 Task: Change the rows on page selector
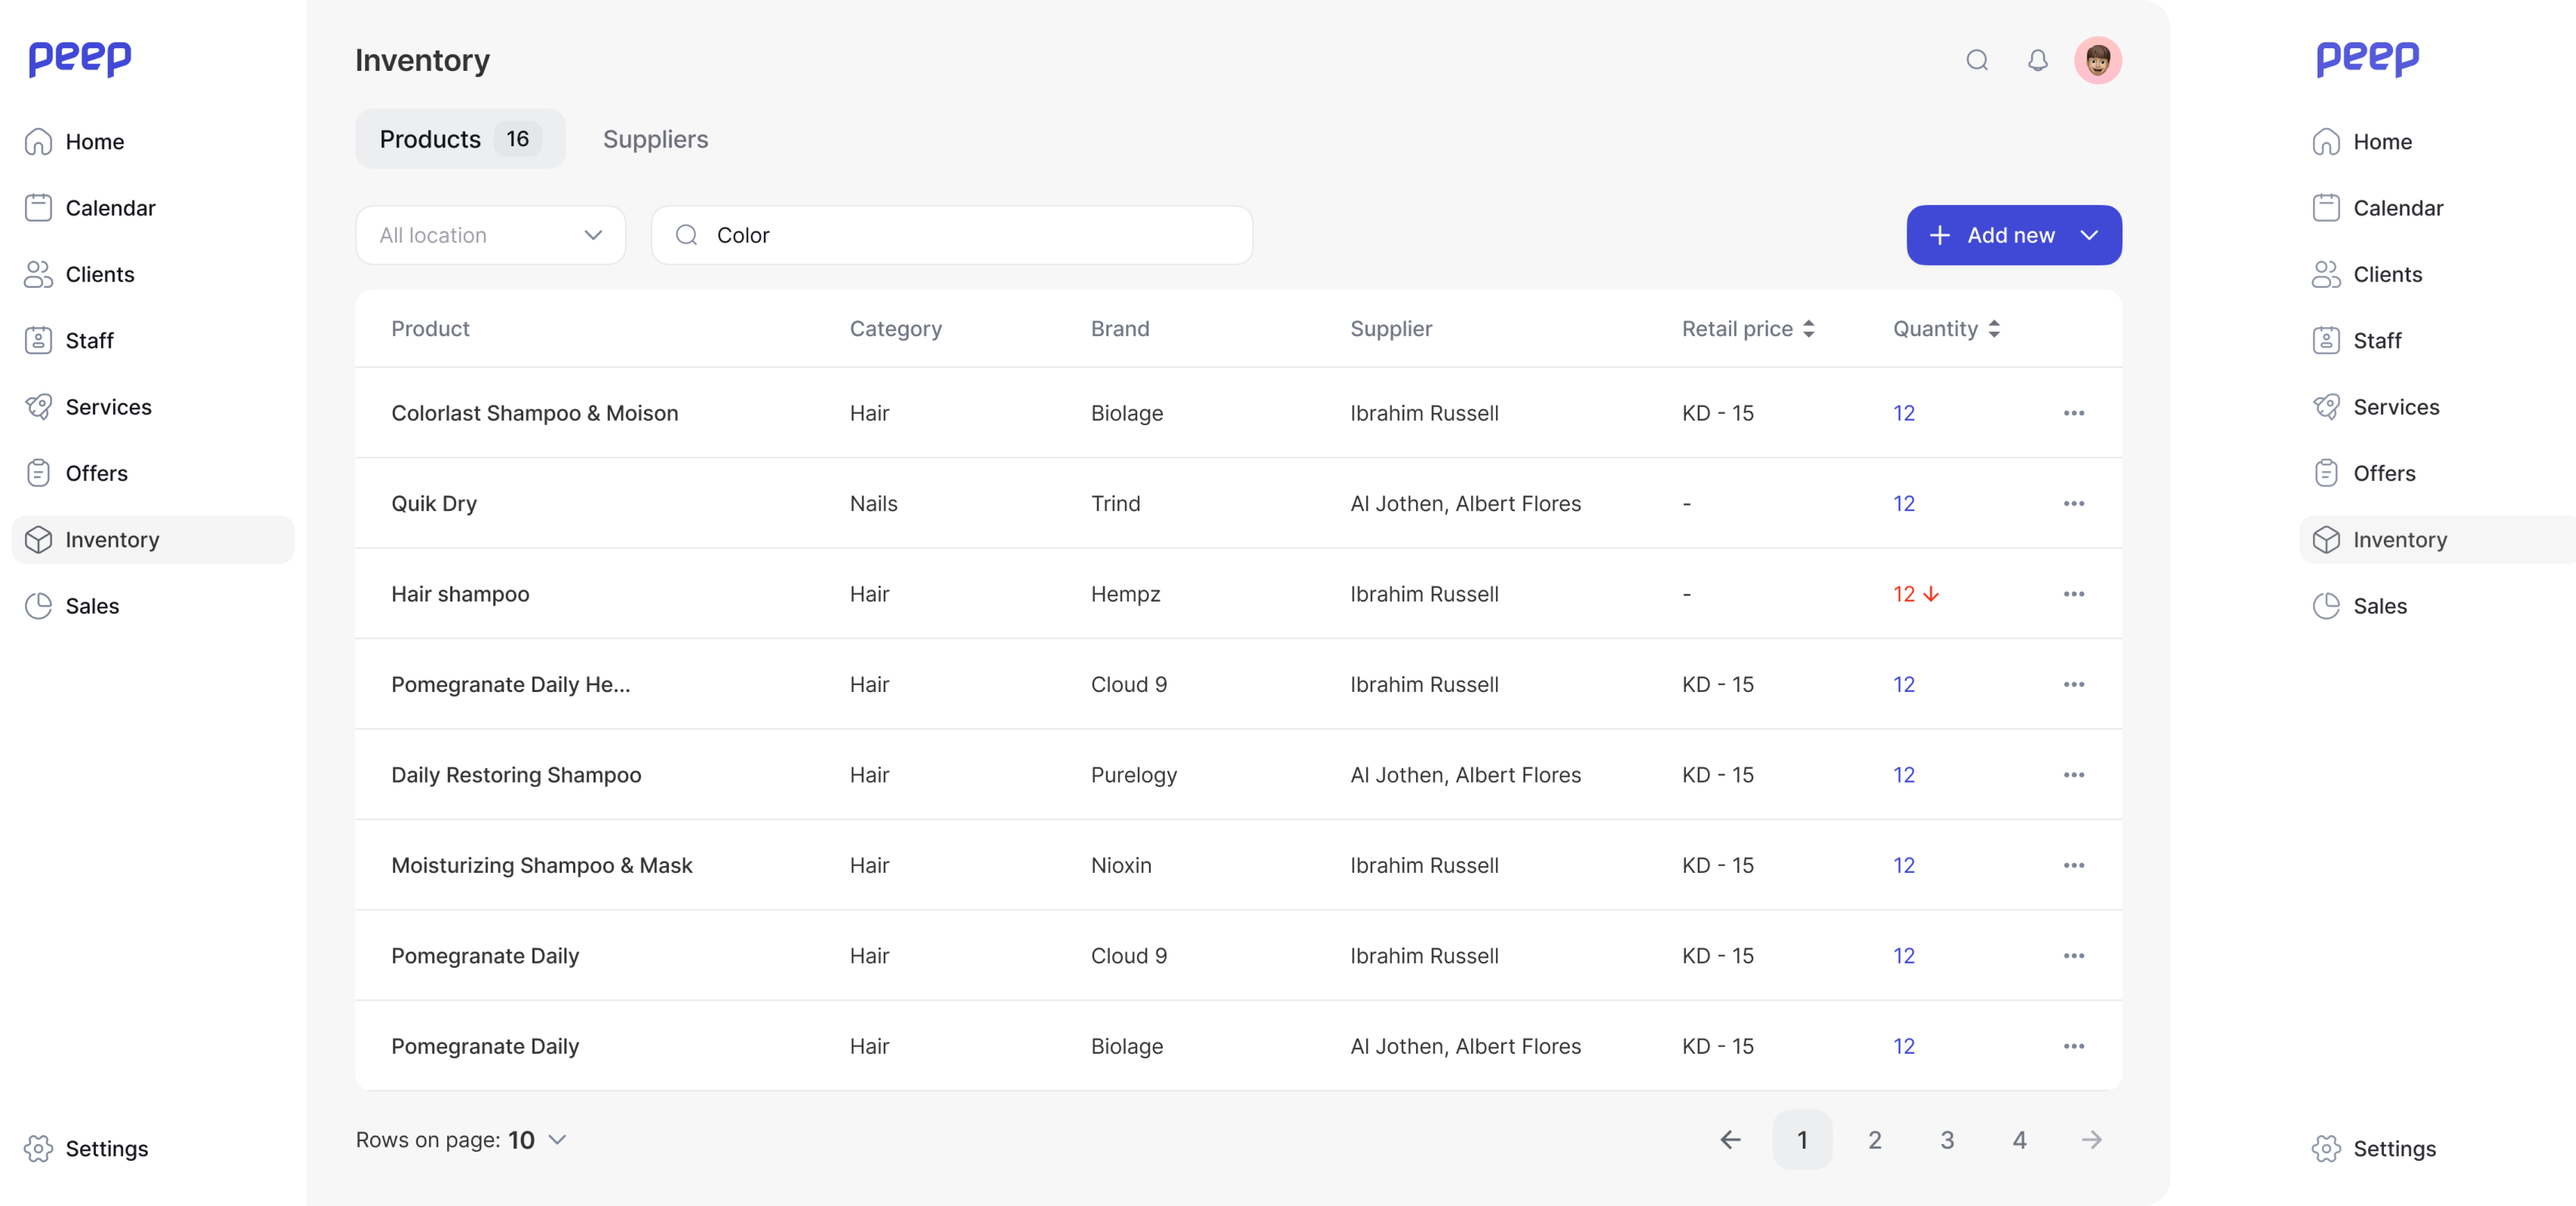pos(537,1139)
